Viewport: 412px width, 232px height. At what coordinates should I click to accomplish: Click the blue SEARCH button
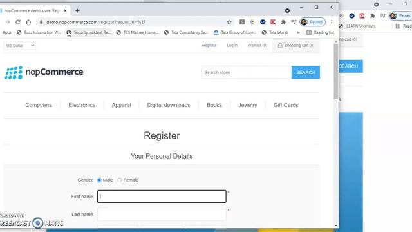point(306,72)
